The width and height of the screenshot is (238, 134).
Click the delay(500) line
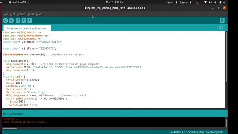18,102
